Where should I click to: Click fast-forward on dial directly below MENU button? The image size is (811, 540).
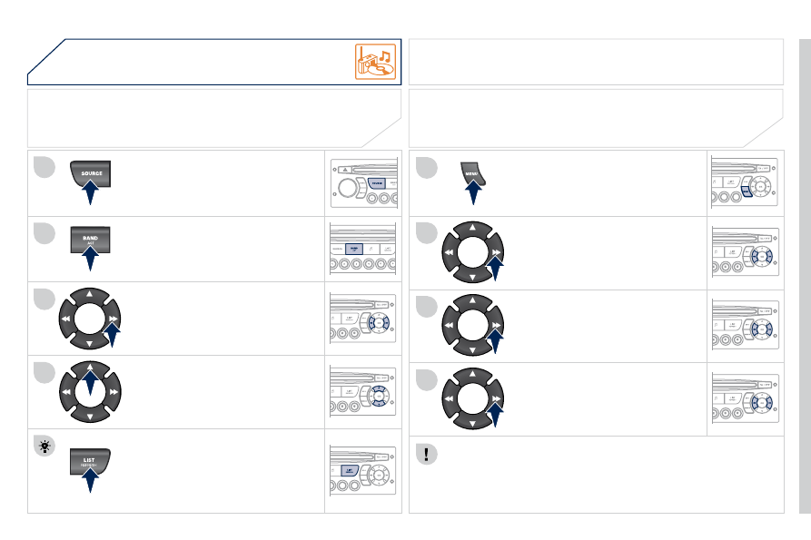coord(496,252)
